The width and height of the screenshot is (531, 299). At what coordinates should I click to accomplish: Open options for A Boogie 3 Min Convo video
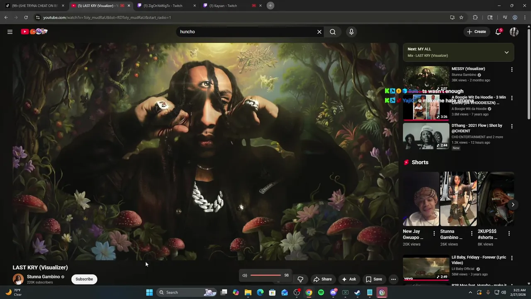pyautogui.click(x=512, y=98)
